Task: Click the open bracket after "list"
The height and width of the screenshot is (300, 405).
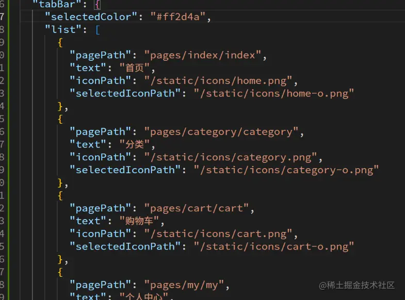Action: (x=98, y=30)
